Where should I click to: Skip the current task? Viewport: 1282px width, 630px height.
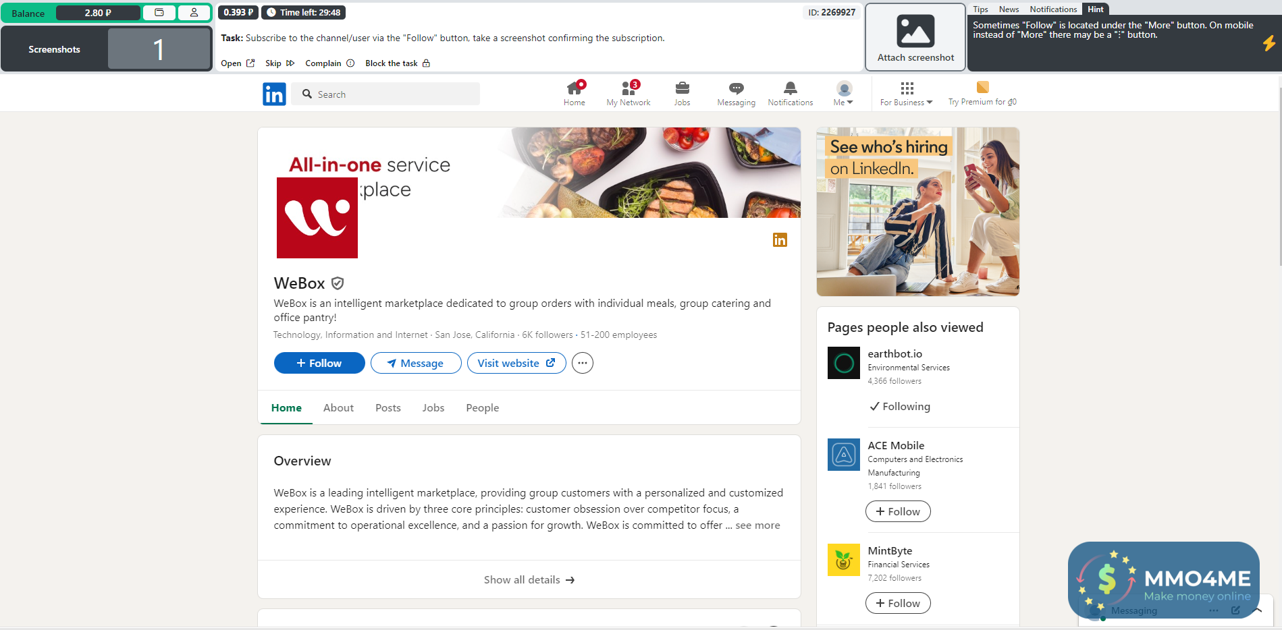280,63
